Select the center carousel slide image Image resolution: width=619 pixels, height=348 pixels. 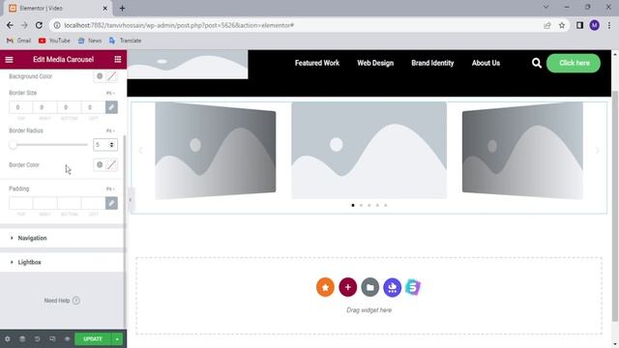pyautogui.click(x=369, y=150)
